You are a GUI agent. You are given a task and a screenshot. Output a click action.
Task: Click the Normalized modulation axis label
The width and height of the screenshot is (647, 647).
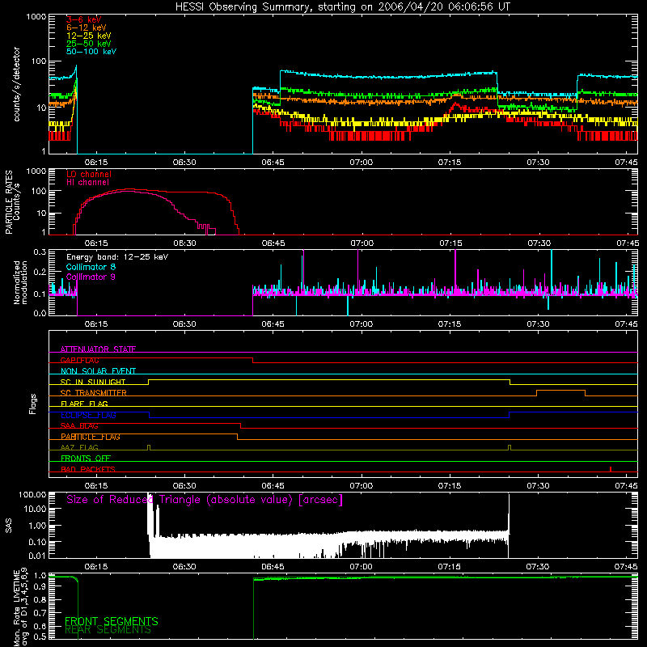click(x=20, y=282)
